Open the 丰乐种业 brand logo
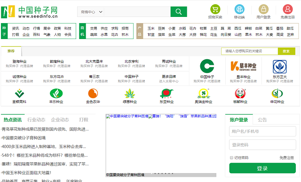This screenshot has height=182, width=301. pos(56,93)
